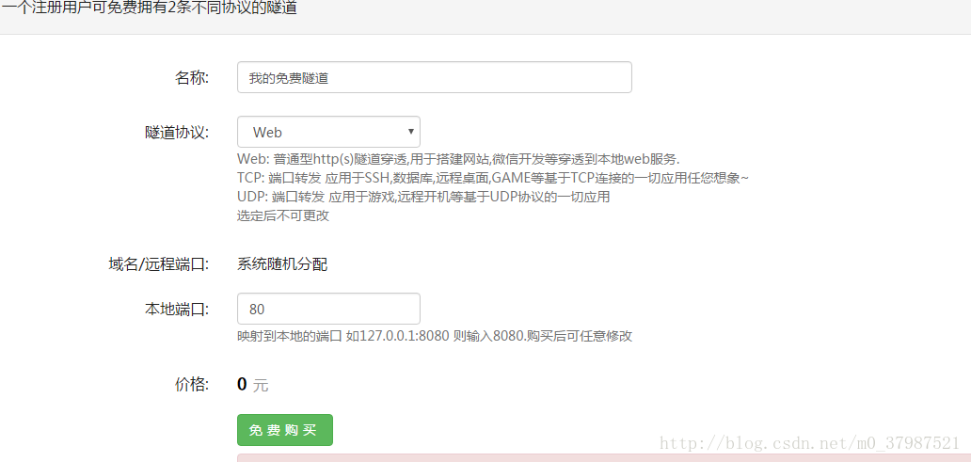Click the 映射到本地的端口 hint text
Viewport: 971px width, 462px height.
pyautogui.click(x=434, y=336)
